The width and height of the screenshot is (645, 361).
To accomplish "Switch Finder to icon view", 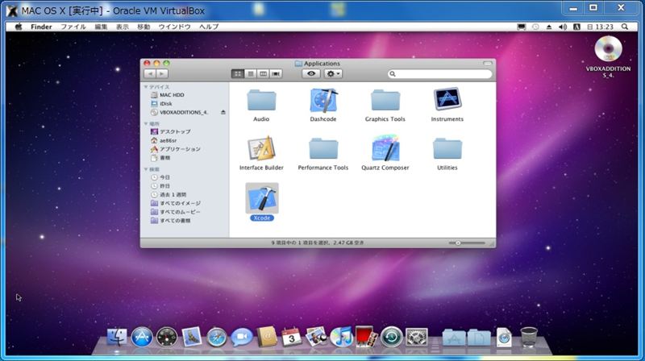I will click(x=237, y=73).
